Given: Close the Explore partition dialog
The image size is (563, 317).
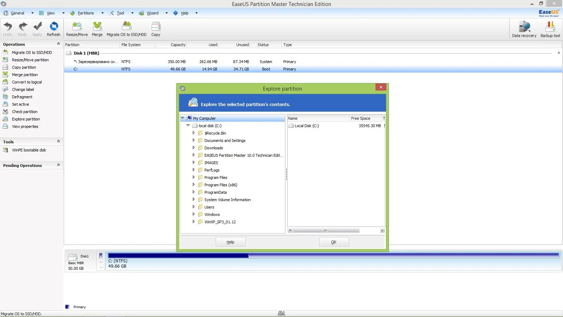Looking at the screenshot, I should (x=381, y=87).
